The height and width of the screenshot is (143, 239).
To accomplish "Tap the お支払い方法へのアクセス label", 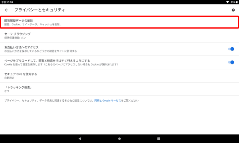I will pyautogui.click(x=22, y=47).
